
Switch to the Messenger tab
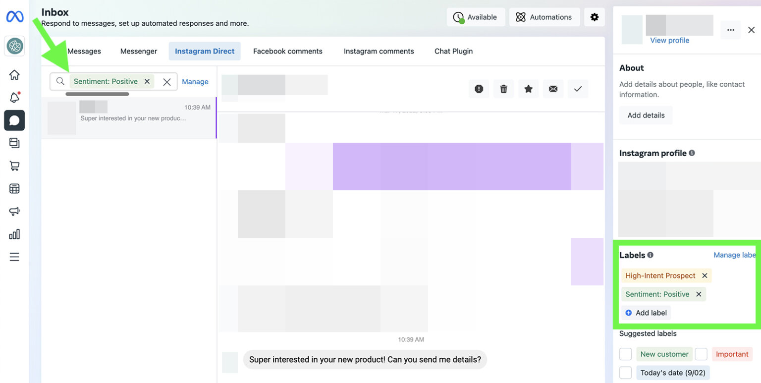tap(139, 51)
